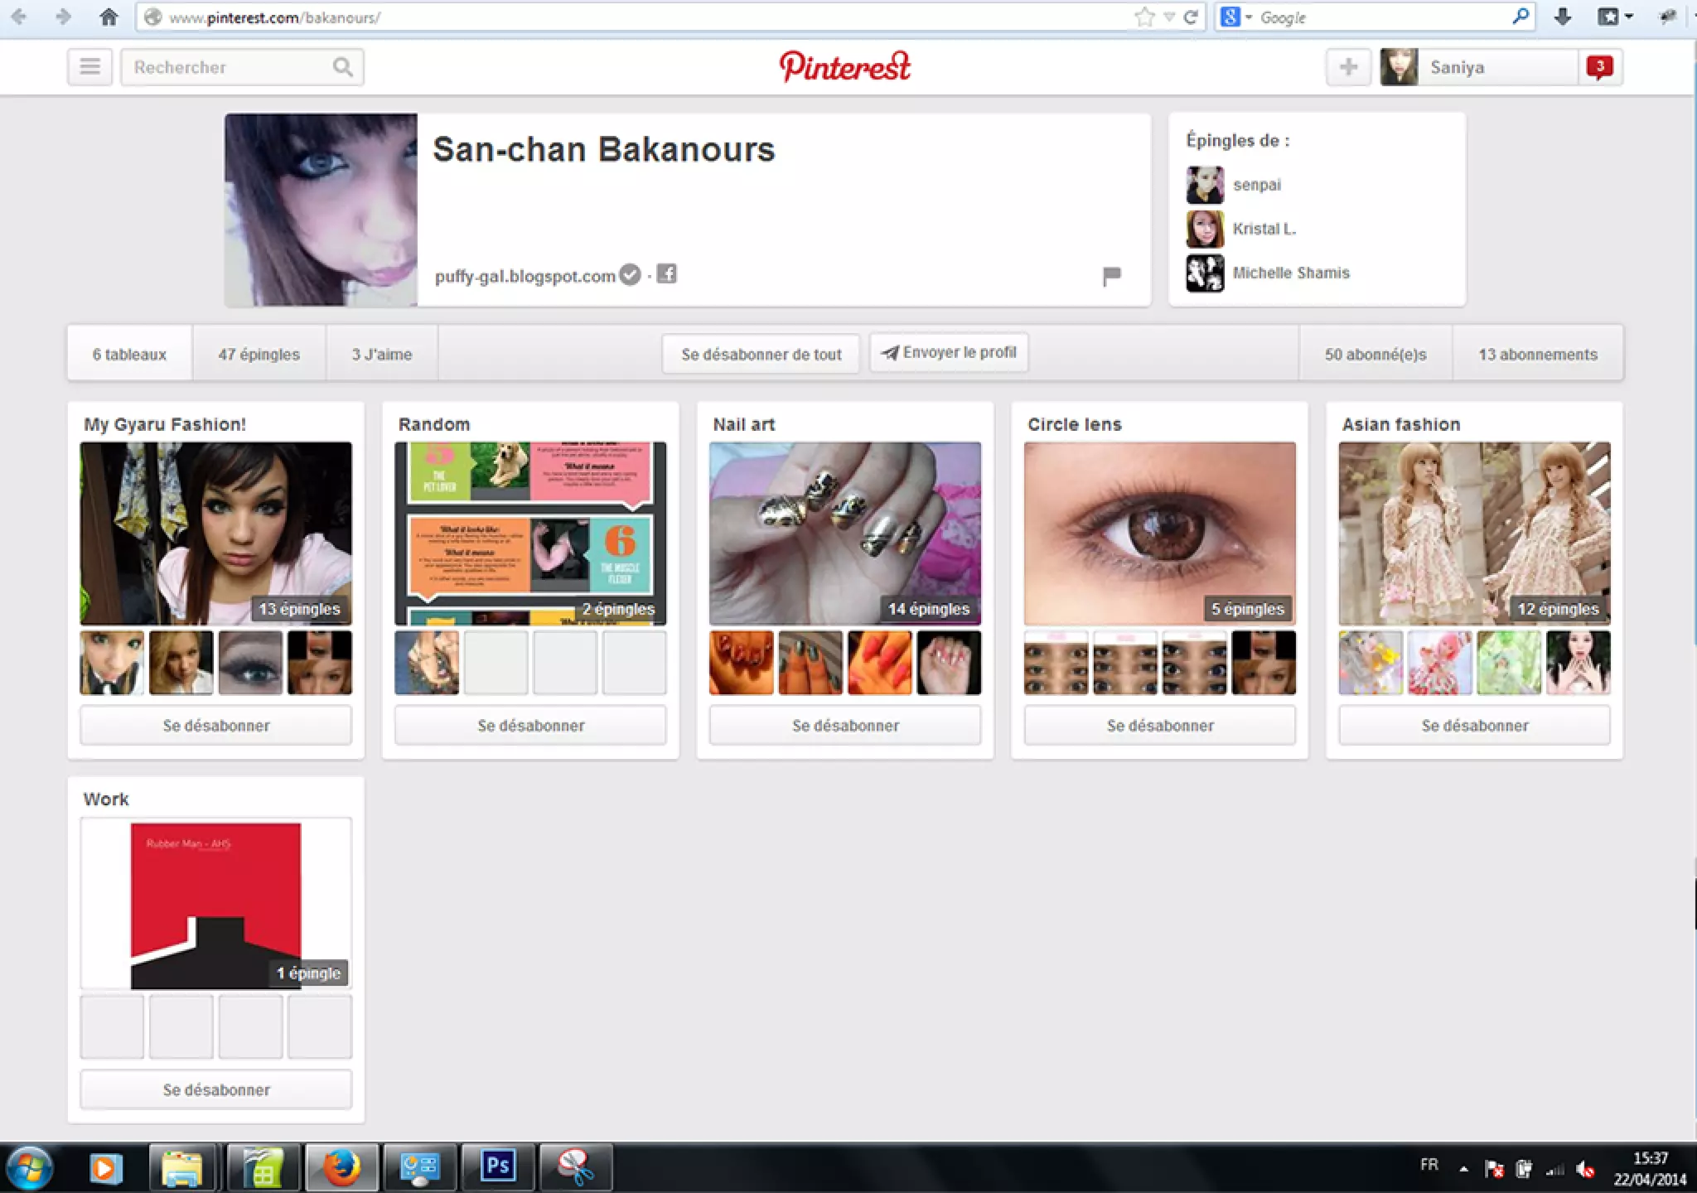Switch to the 47 épingles tab
The width and height of the screenshot is (1697, 1193).
259,355
